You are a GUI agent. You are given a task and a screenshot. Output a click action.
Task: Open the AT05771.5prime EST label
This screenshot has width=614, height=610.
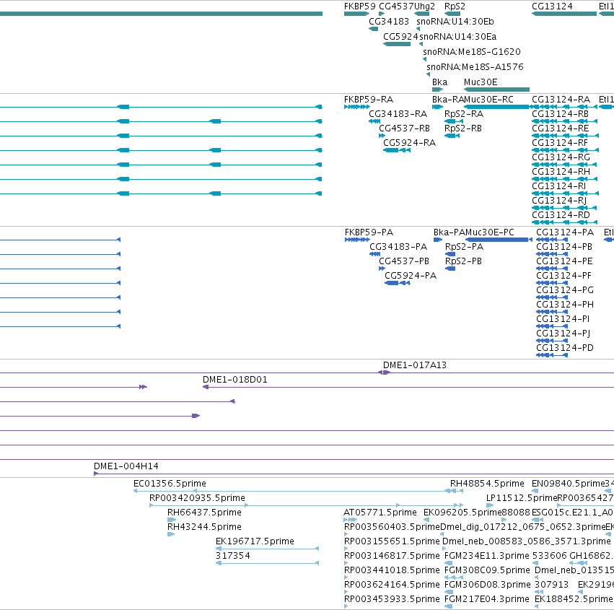(380, 512)
